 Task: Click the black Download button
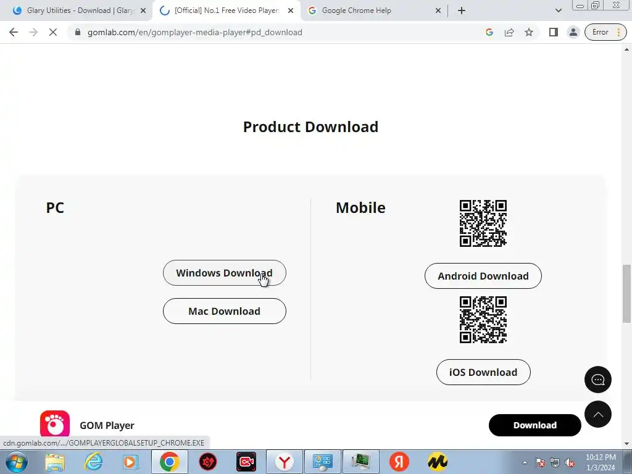point(535,425)
